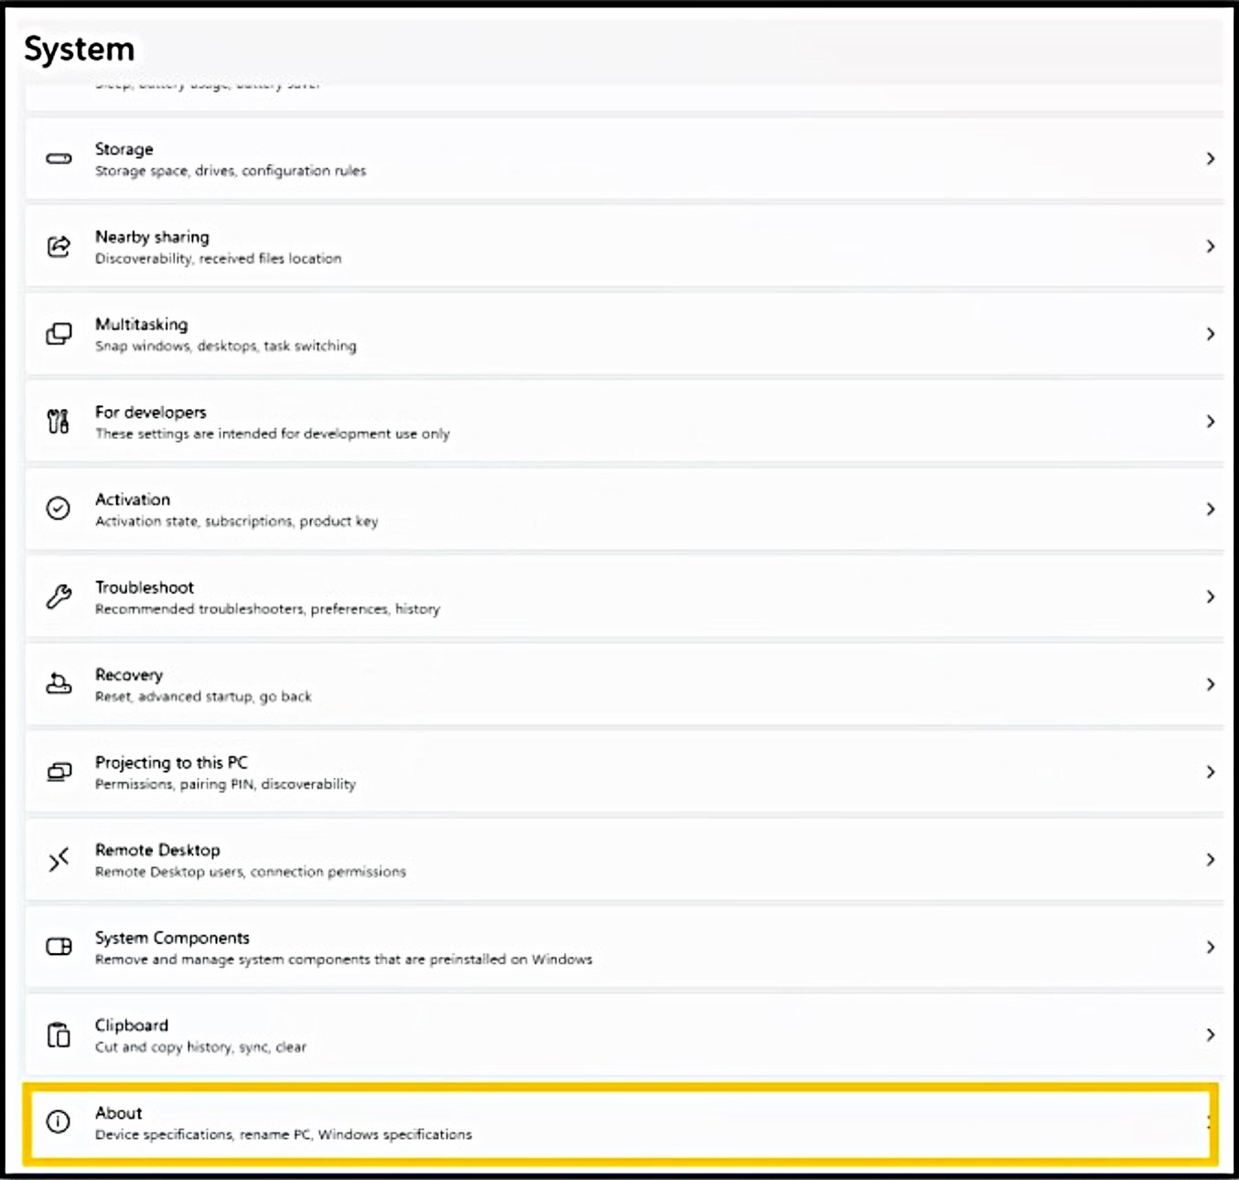The width and height of the screenshot is (1239, 1180).
Task: Click the Nearby sharing icon
Action: 59,246
